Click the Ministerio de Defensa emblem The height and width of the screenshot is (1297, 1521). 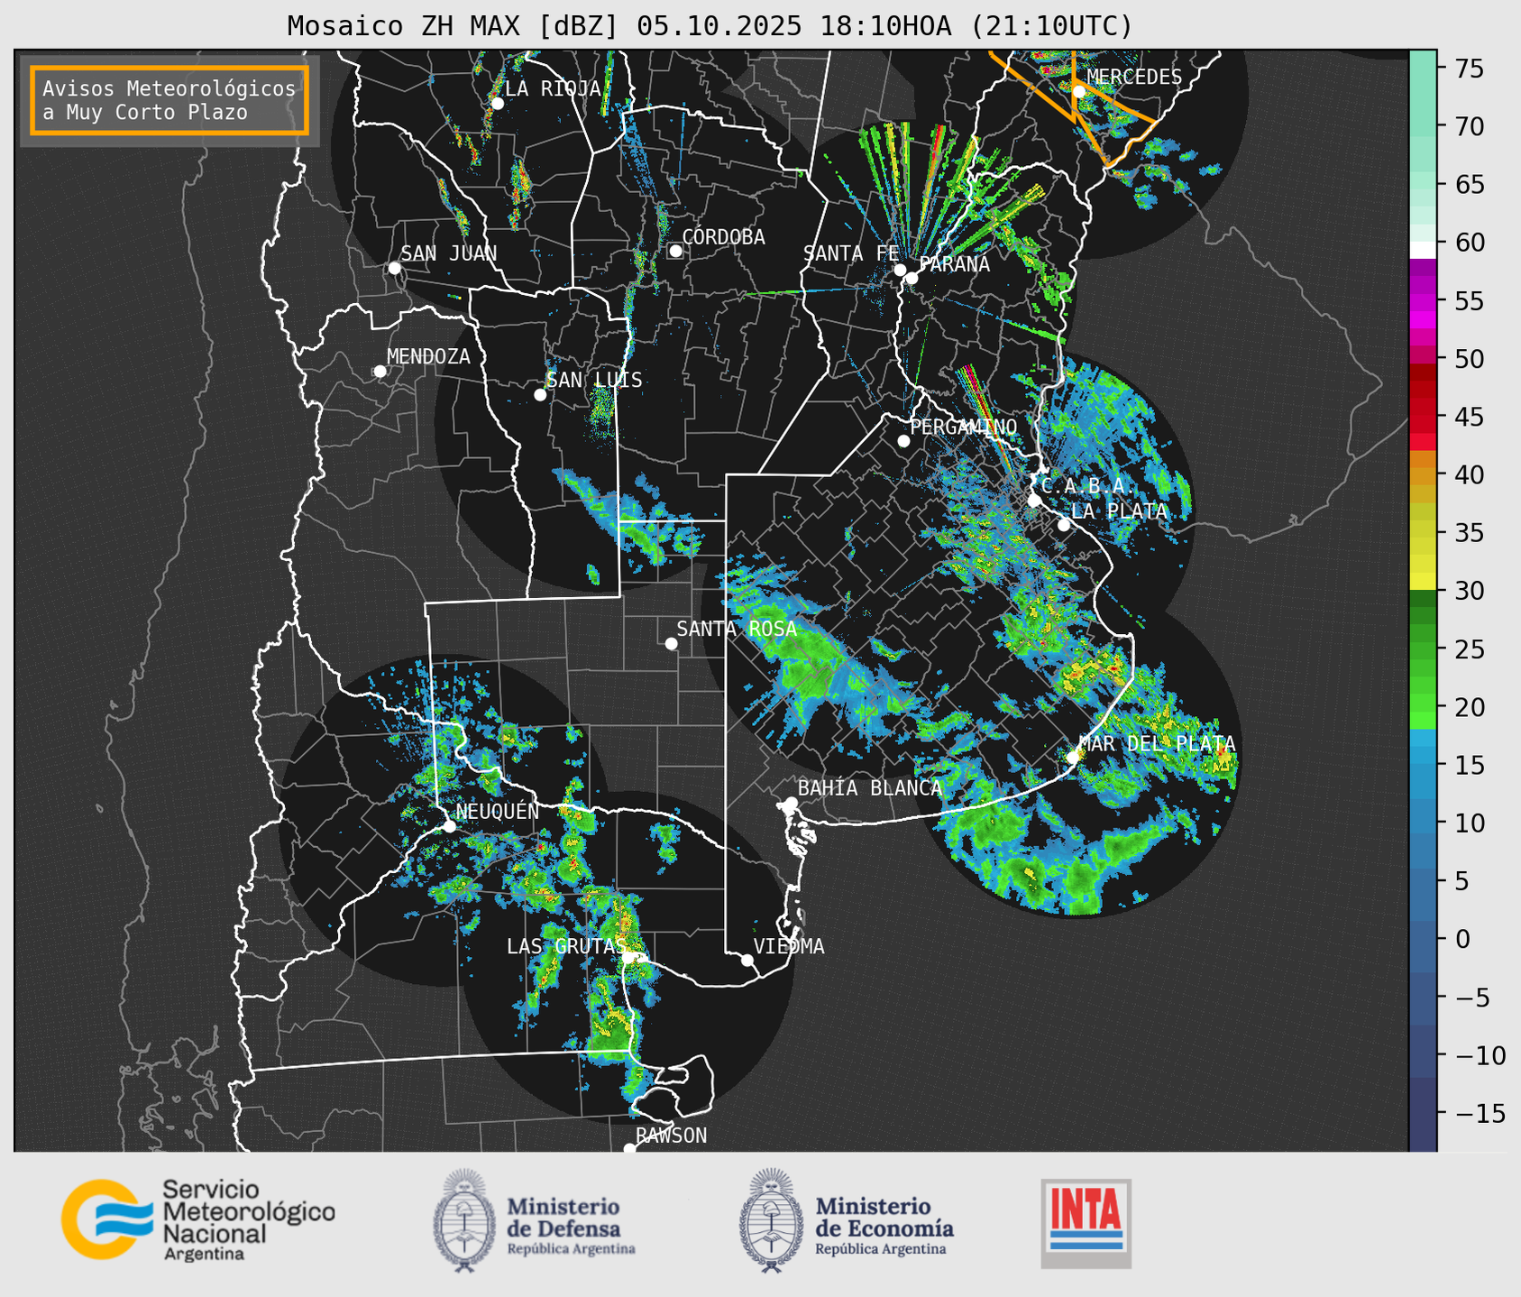coord(464,1220)
